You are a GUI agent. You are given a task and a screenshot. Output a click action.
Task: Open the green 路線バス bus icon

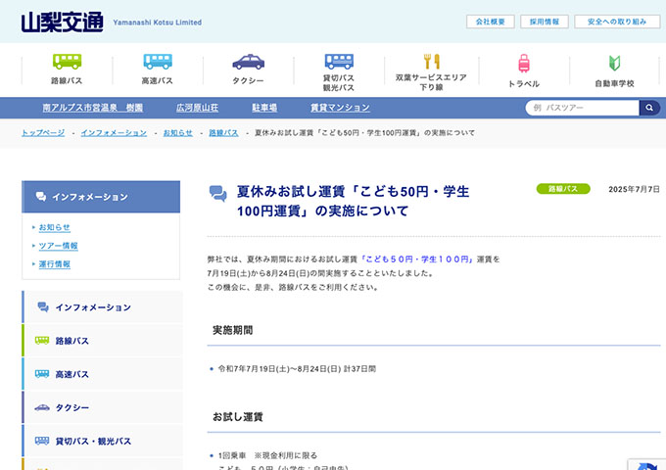[68, 61]
